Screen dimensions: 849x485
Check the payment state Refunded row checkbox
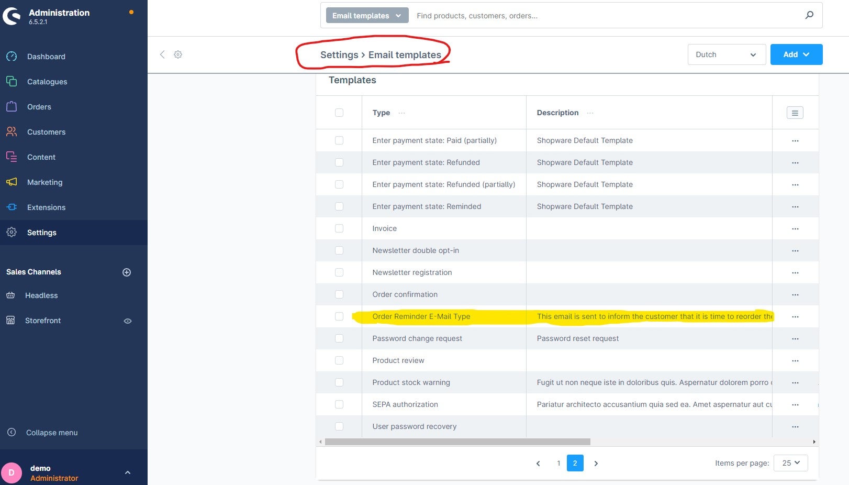pos(339,162)
